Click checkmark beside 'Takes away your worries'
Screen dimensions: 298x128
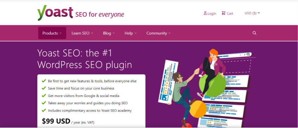(x=44, y=103)
